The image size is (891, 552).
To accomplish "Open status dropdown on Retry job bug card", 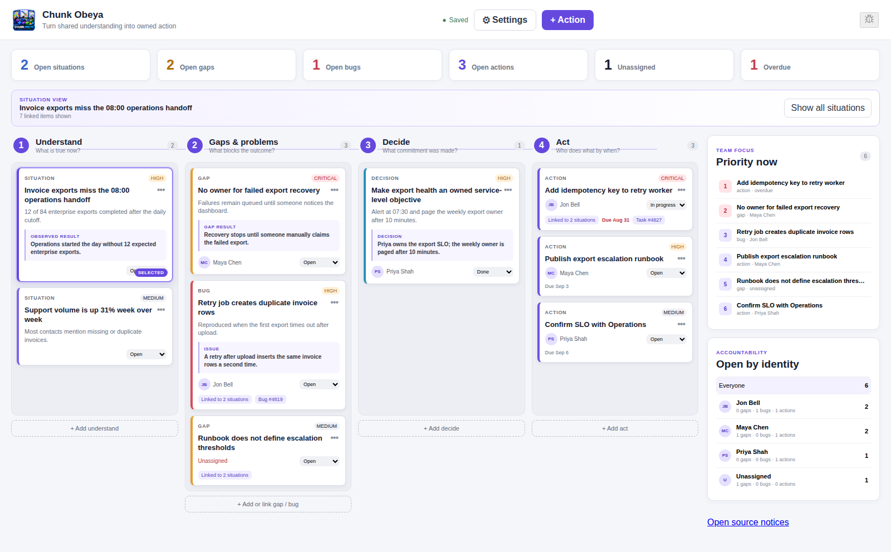I will (x=320, y=384).
